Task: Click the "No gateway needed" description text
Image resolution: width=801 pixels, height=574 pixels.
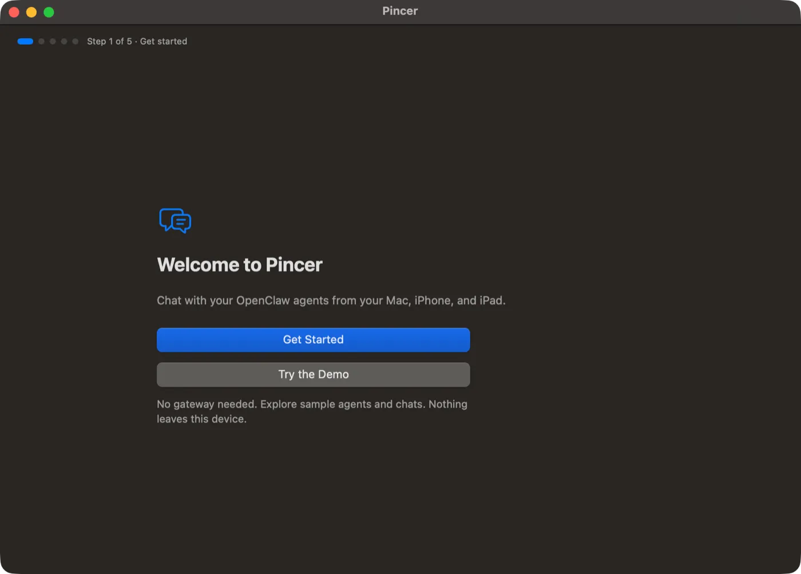Action: tap(312, 412)
